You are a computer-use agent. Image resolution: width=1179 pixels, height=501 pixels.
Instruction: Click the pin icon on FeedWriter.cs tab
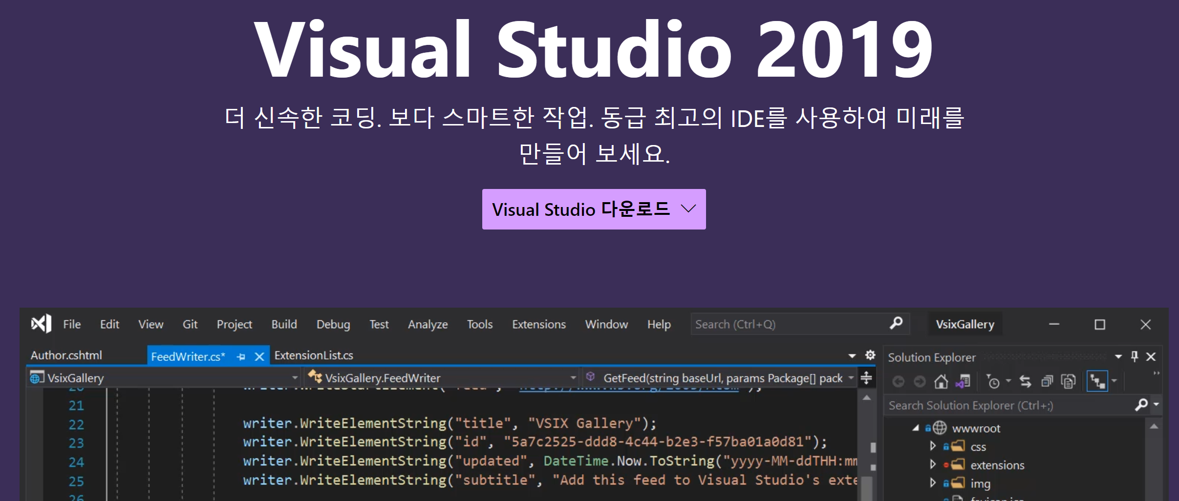(x=241, y=357)
